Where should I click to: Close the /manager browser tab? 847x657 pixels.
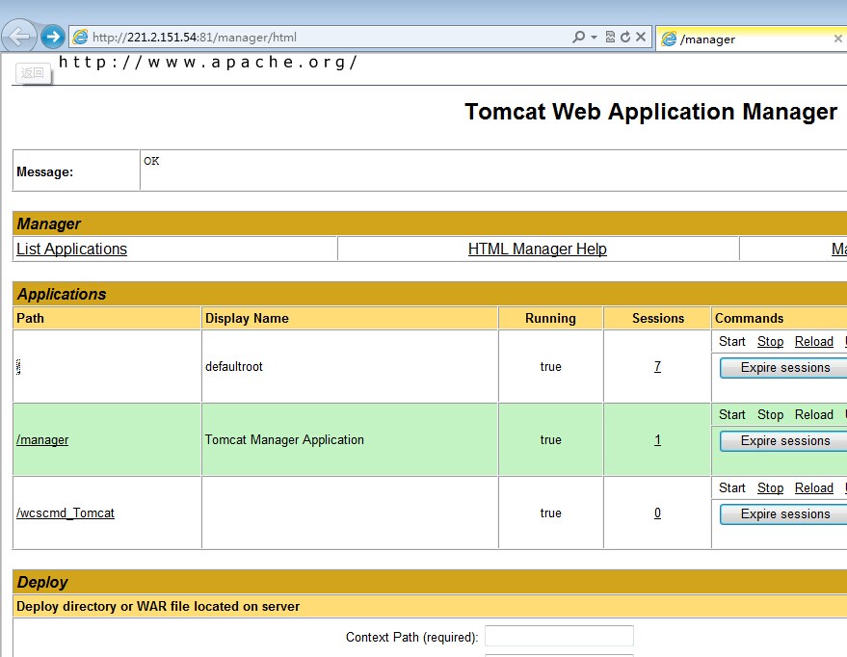(837, 39)
